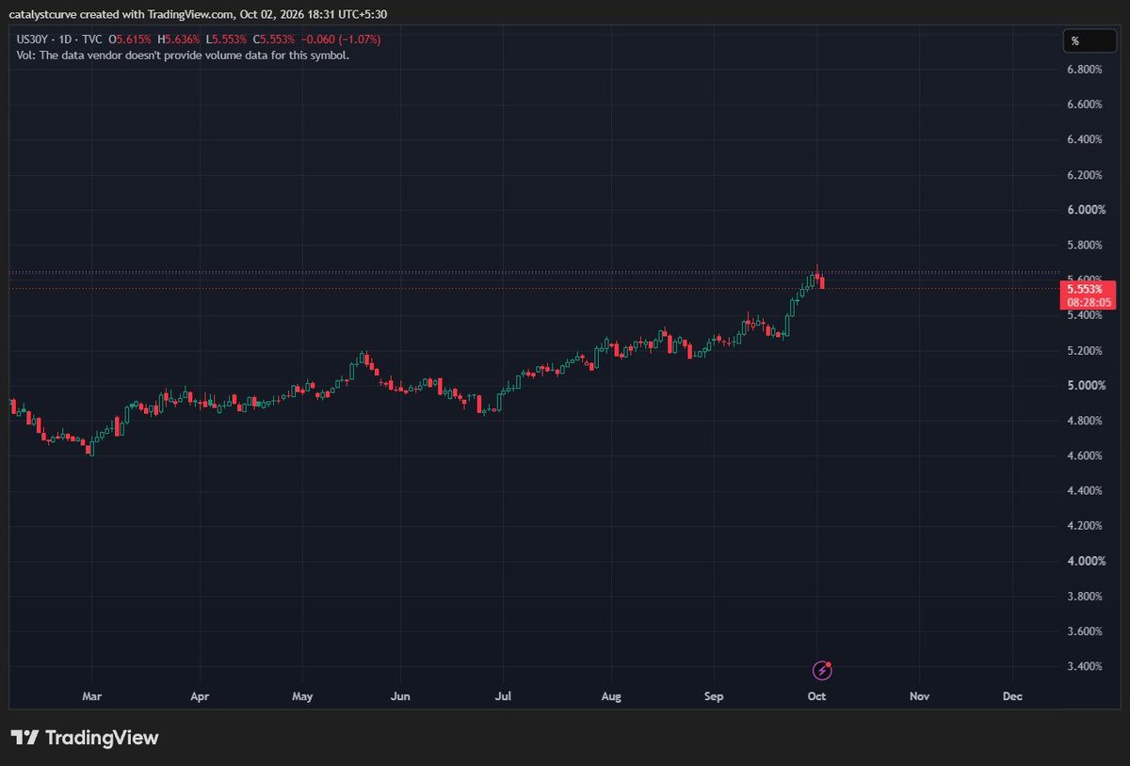Click the Mar label on the time axis

[91, 696]
